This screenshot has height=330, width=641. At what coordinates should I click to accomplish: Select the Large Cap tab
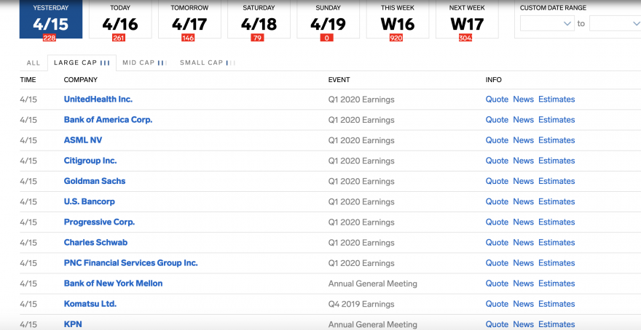82,63
